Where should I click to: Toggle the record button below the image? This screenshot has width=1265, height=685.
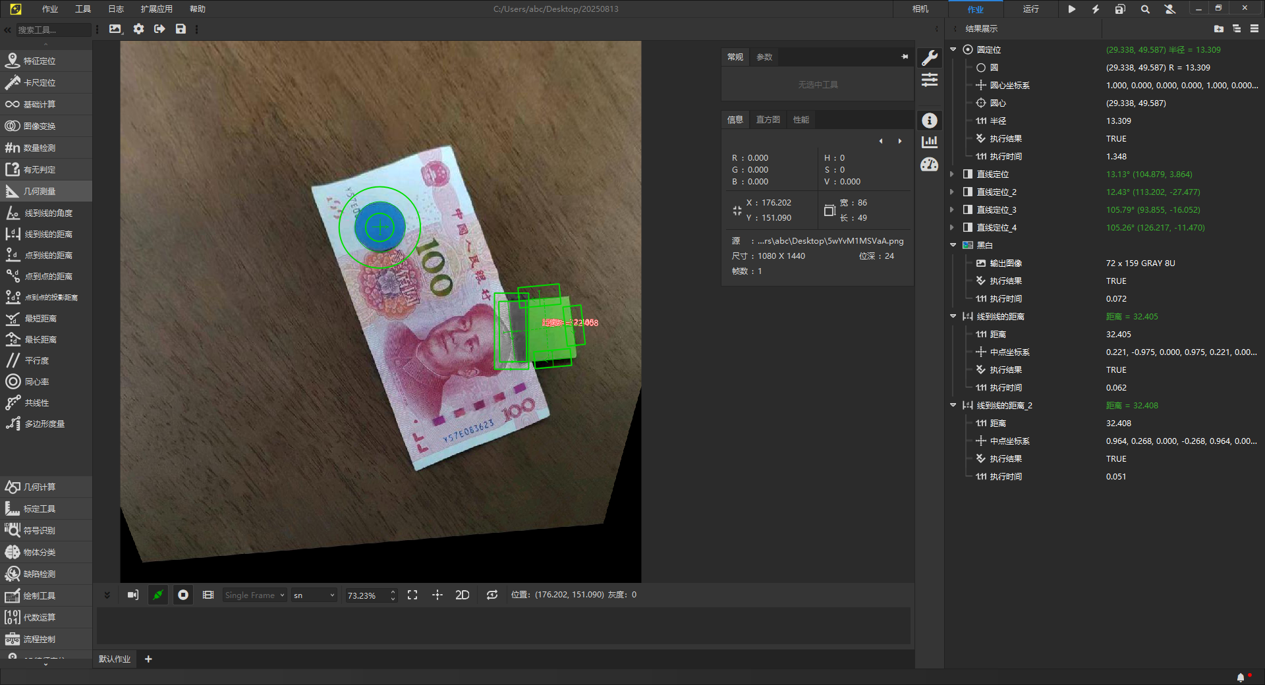tap(183, 595)
